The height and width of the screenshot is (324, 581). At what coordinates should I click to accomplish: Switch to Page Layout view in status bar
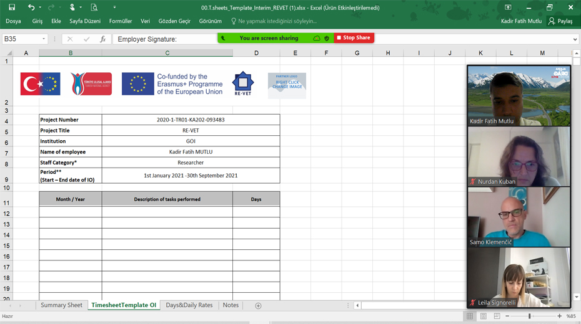click(x=484, y=317)
